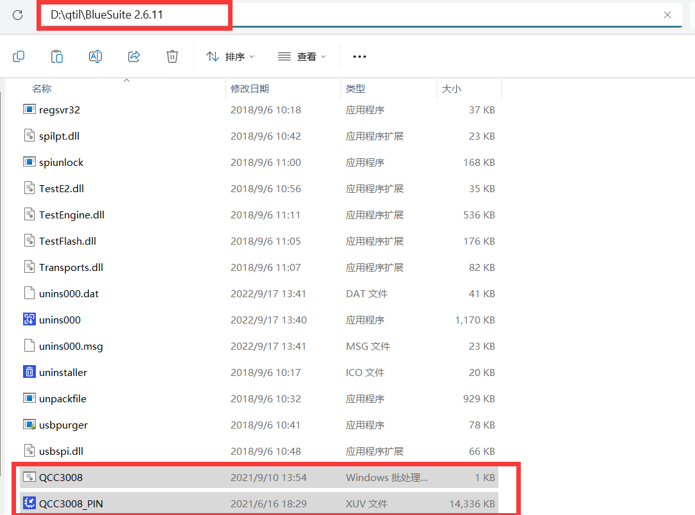The width and height of the screenshot is (695, 515).
Task: Select the unins000.dat file icon
Action: [x=29, y=293]
